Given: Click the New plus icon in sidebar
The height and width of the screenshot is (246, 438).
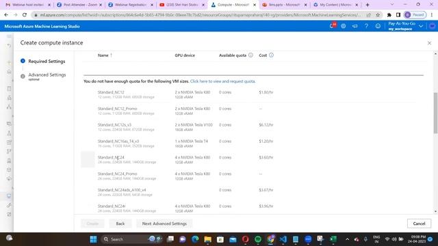Looking at the screenshot, I should (x=9, y=62).
